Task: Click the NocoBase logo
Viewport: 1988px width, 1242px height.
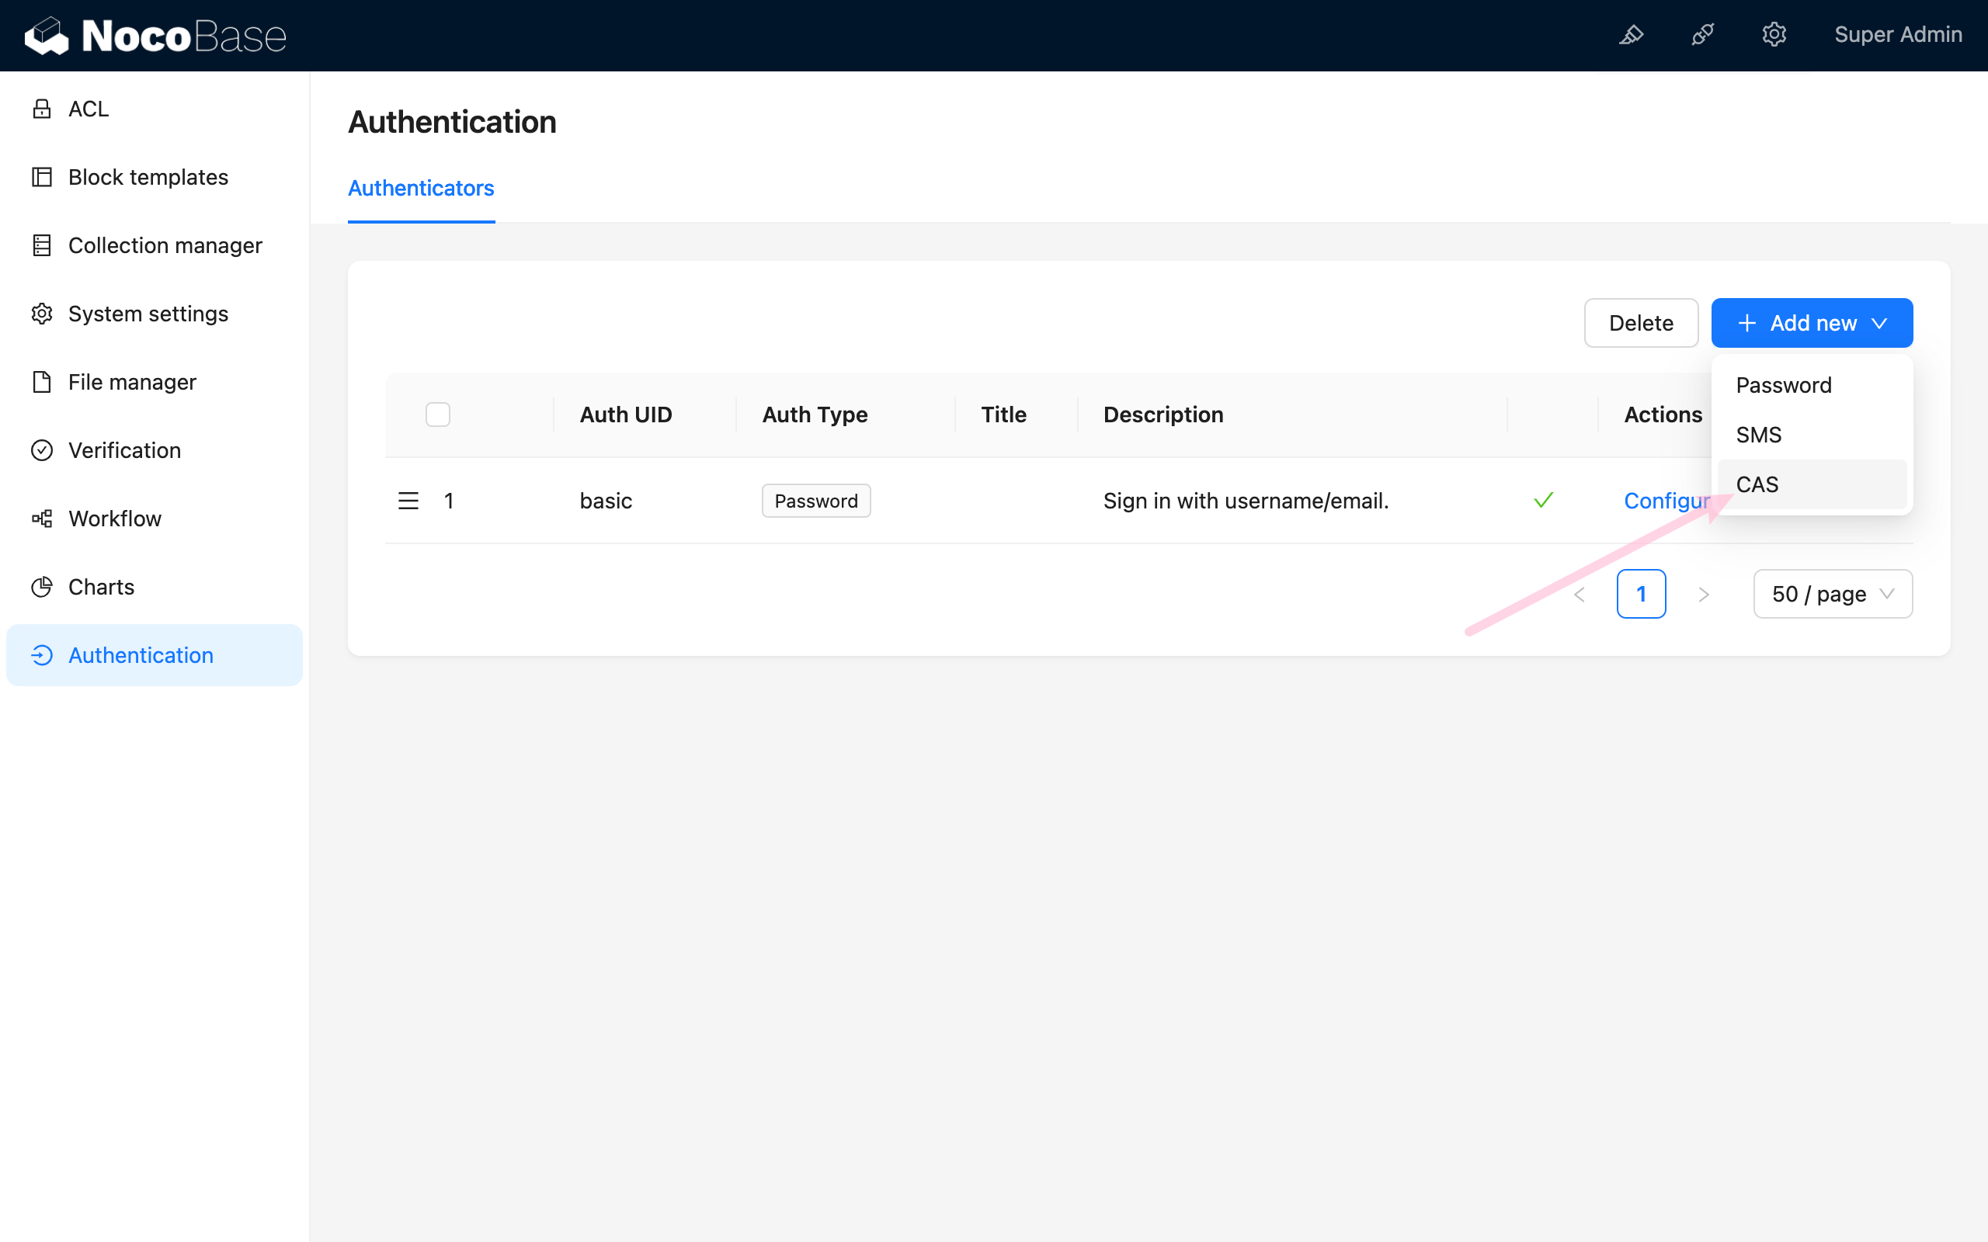Action: click(155, 36)
